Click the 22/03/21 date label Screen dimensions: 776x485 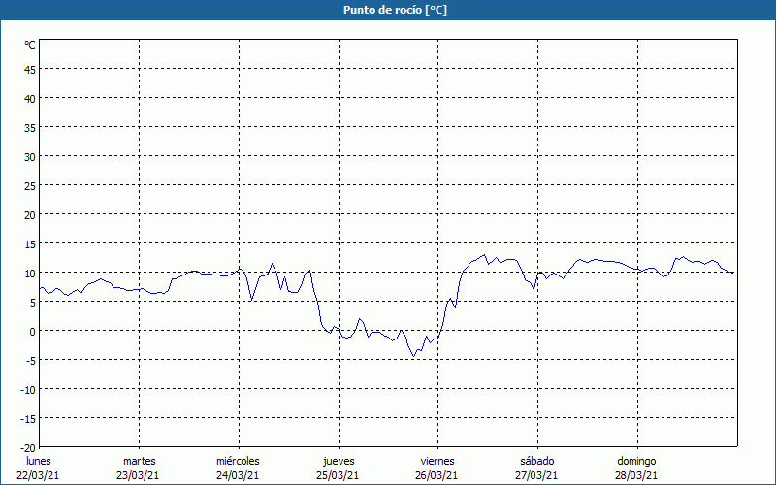click(39, 475)
